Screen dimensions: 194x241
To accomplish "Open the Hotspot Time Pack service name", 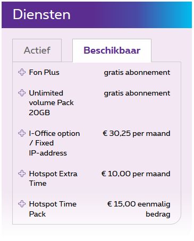I will point(53,209).
